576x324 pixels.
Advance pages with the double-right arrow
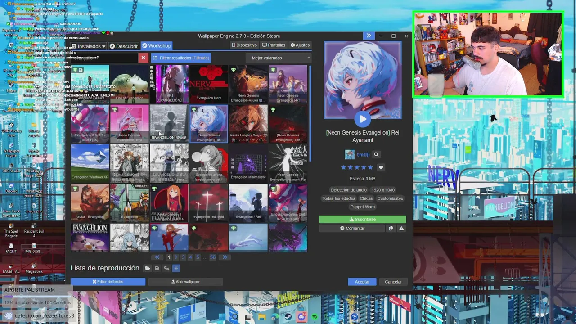225,257
